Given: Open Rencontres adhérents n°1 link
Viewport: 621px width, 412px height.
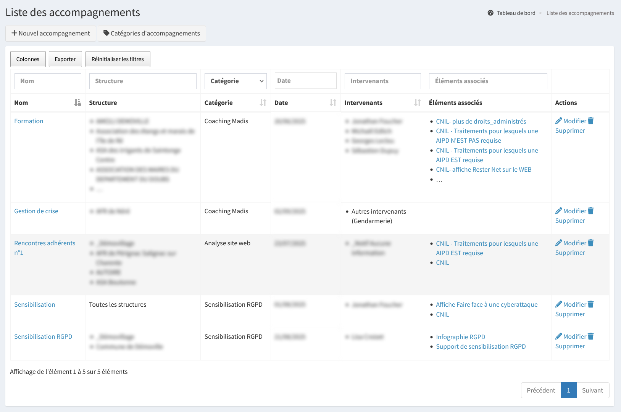Looking at the screenshot, I should pos(45,248).
